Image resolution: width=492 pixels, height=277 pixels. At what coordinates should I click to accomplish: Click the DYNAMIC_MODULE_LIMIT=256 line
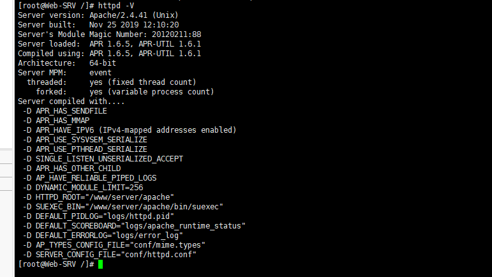tap(82, 188)
